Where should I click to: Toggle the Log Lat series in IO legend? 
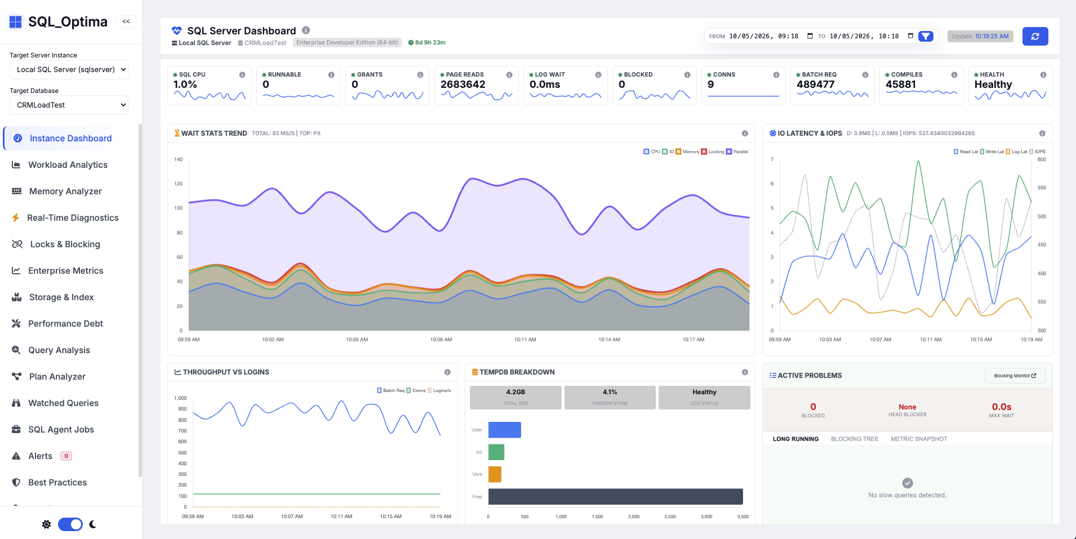click(x=1016, y=152)
